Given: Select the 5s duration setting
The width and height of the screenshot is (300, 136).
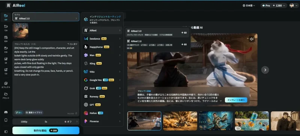Looking at the screenshot, I should (46, 121).
